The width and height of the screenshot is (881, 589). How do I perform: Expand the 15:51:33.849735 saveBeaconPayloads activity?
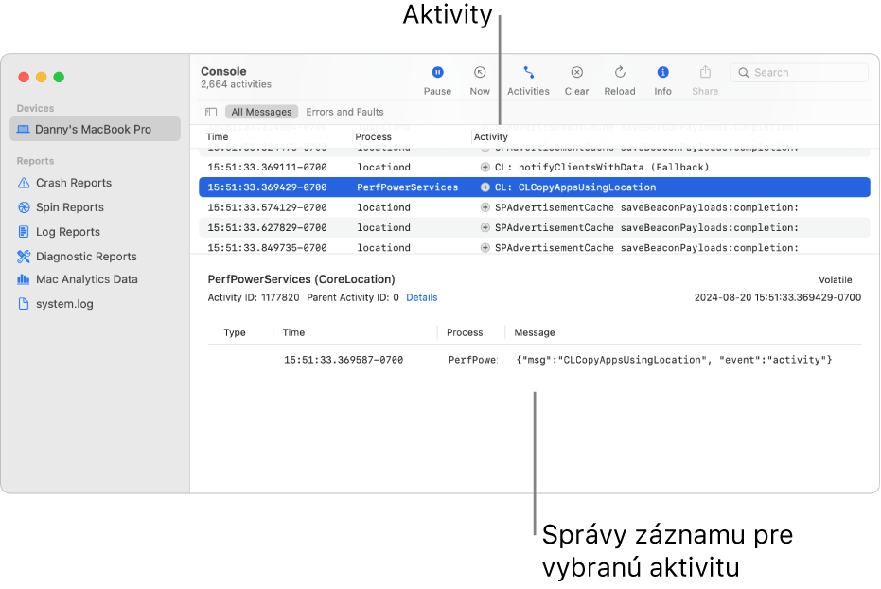(485, 248)
